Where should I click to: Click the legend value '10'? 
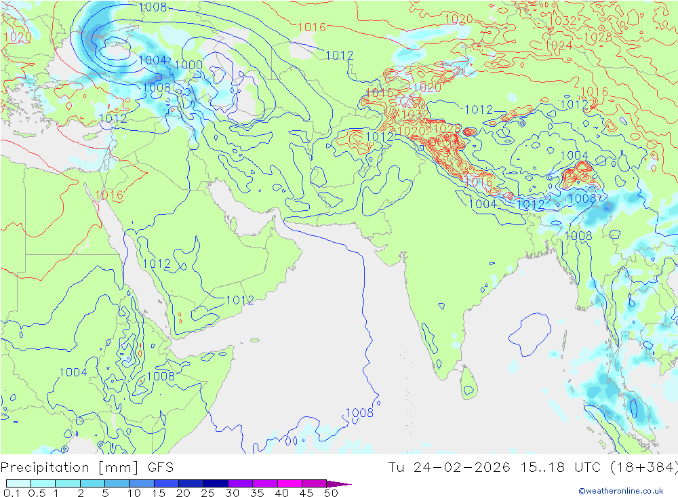pos(134,493)
